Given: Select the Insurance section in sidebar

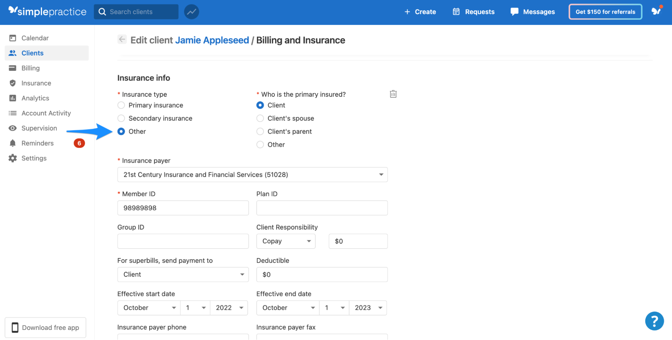Looking at the screenshot, I should tap(36, 83).
